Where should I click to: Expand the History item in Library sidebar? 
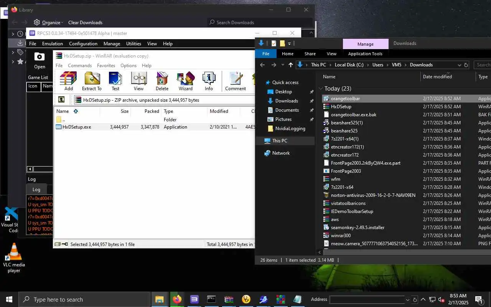click(13, 34)
